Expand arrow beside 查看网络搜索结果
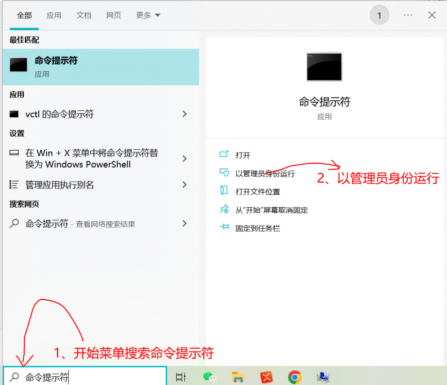 click(x=184, y=224)
